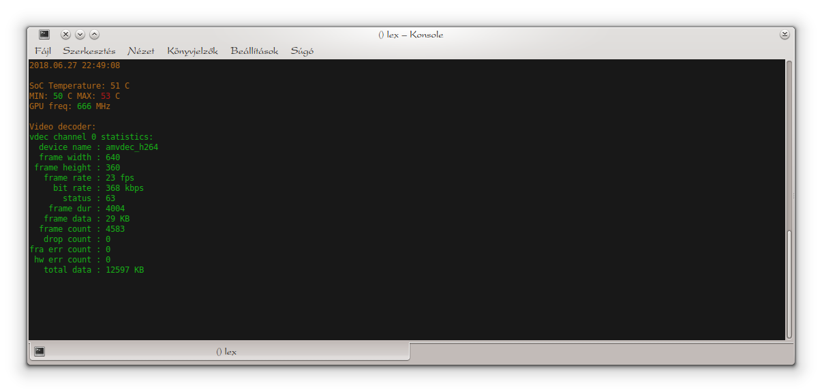822x392 pixels.
Task: Click the 'bit rate : 368 kbps' line
Action: (x=98, y=188)
